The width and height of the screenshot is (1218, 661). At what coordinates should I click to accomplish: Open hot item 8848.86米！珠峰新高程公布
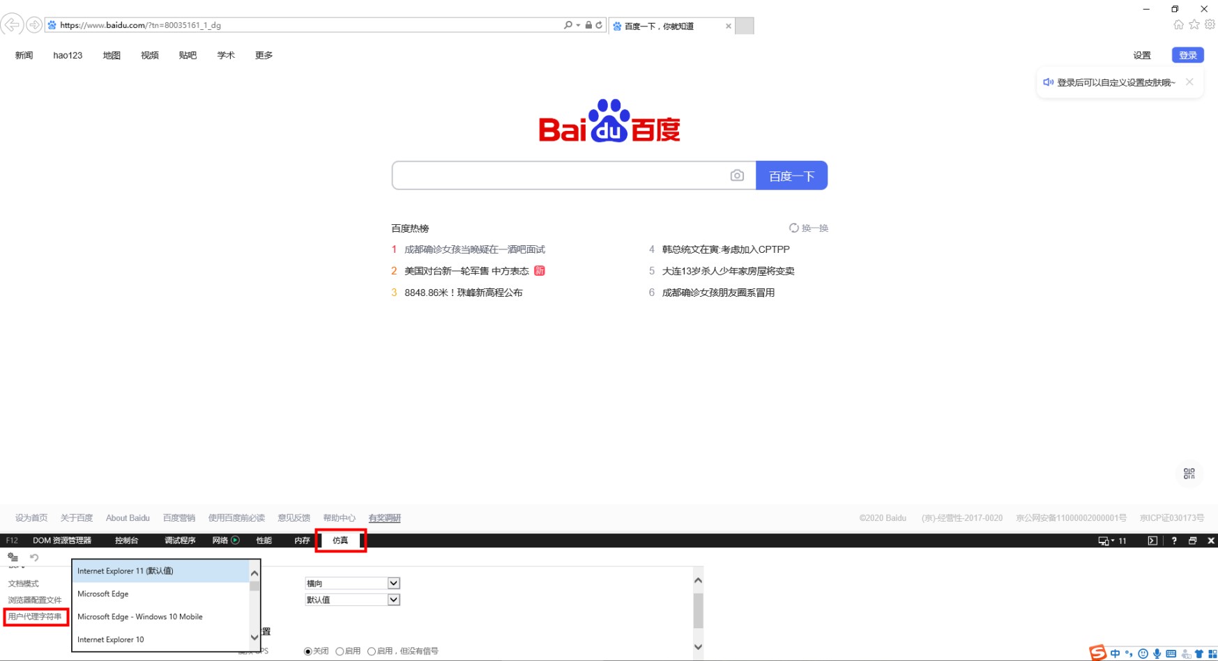pyautogui.click(x=464, y=293)
